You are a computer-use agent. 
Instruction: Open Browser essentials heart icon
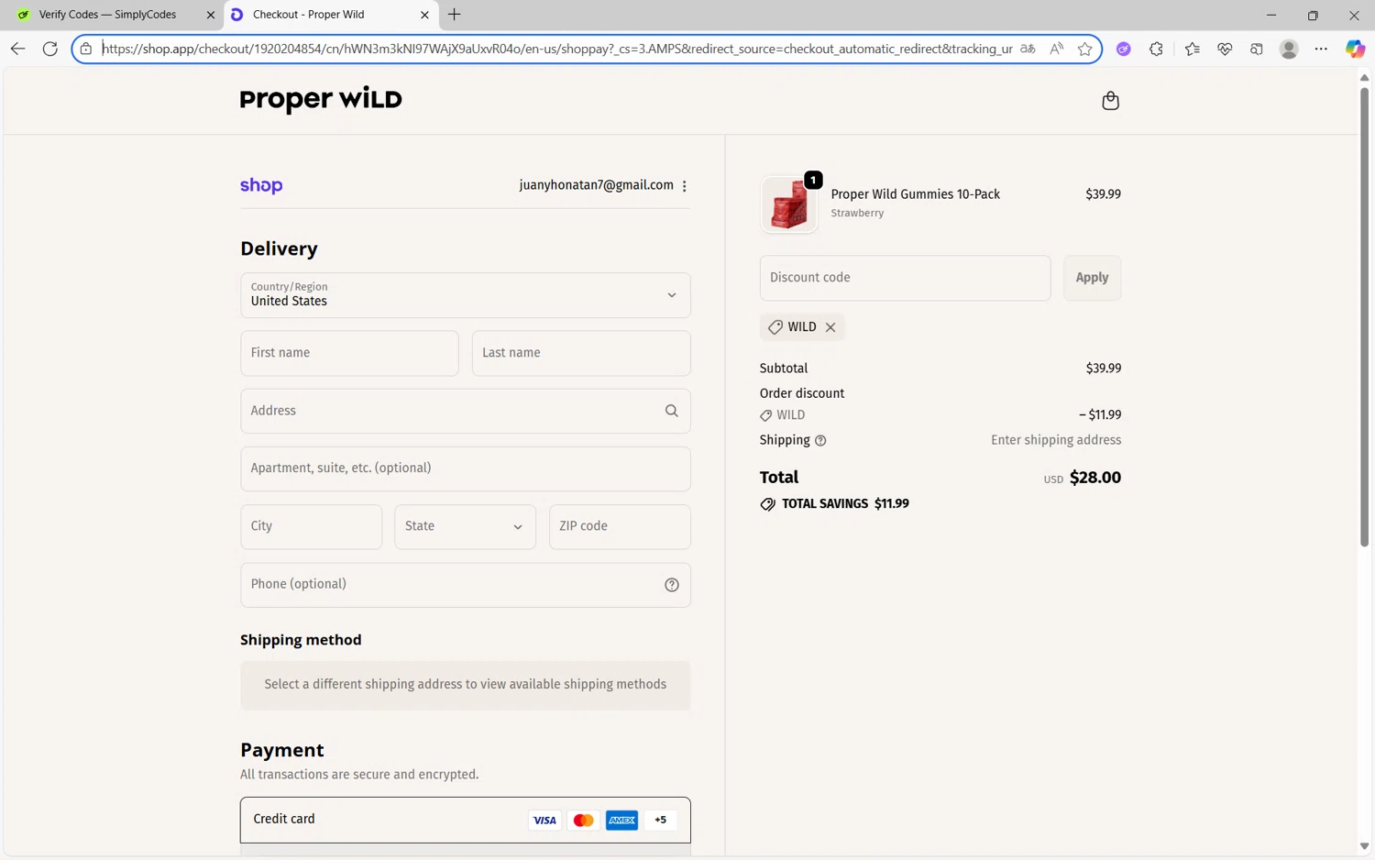pos(1225,49)
